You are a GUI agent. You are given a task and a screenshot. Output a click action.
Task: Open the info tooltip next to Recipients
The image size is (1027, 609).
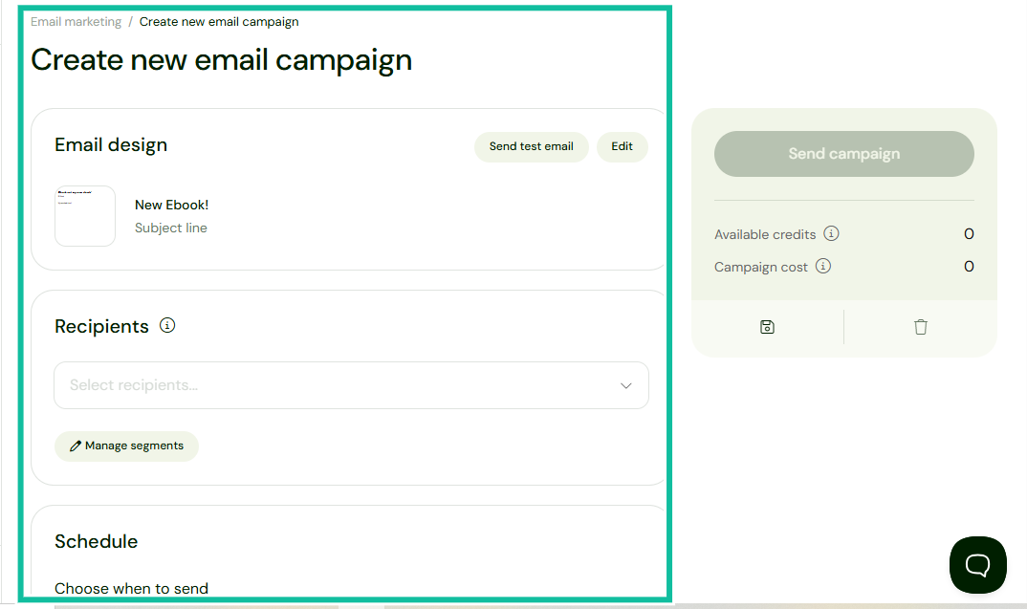coord(167,325)
